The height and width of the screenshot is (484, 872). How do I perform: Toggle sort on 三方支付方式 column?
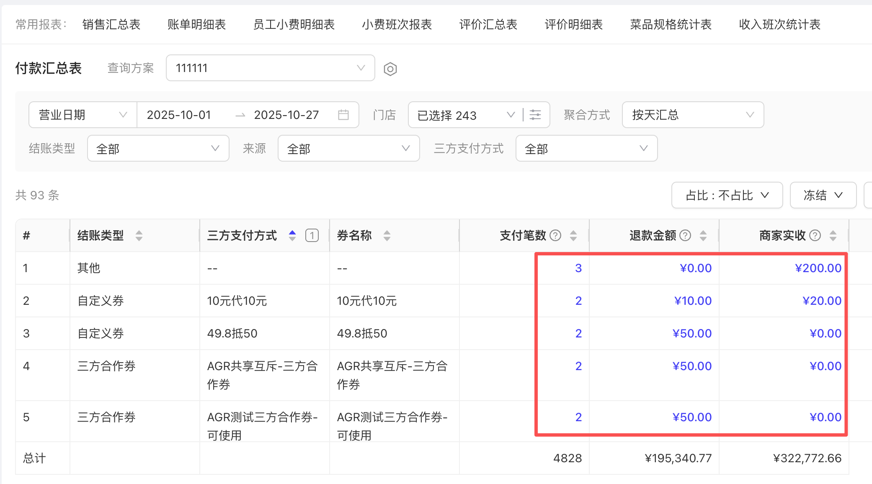click(x=292, y=236)
